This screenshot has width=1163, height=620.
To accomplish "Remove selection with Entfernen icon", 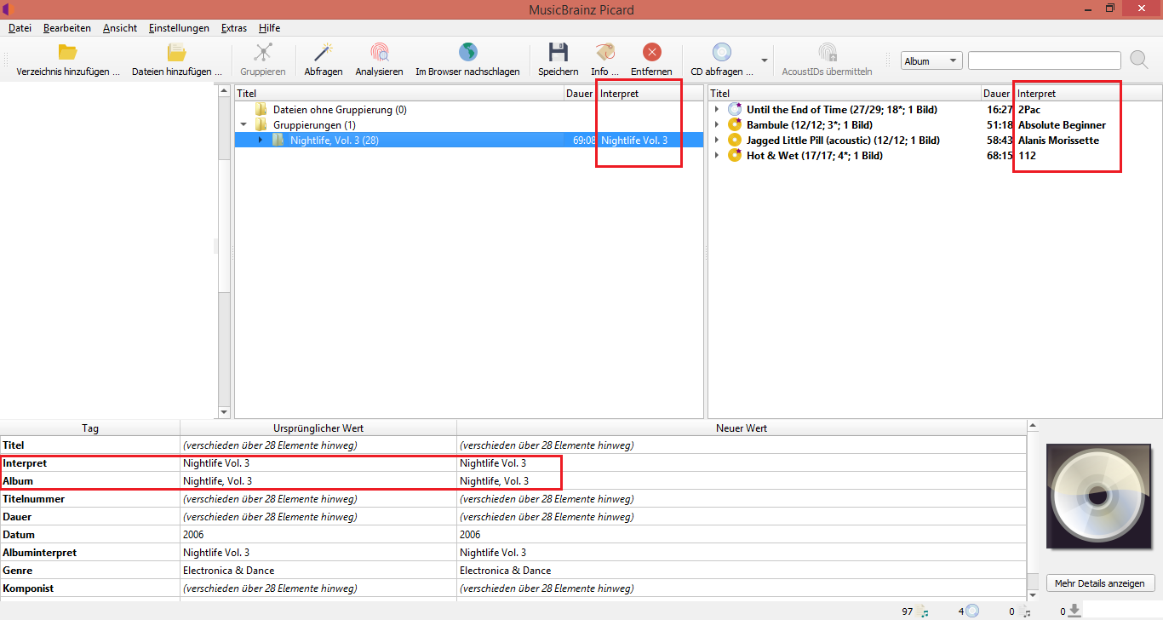I will [651, 53].
